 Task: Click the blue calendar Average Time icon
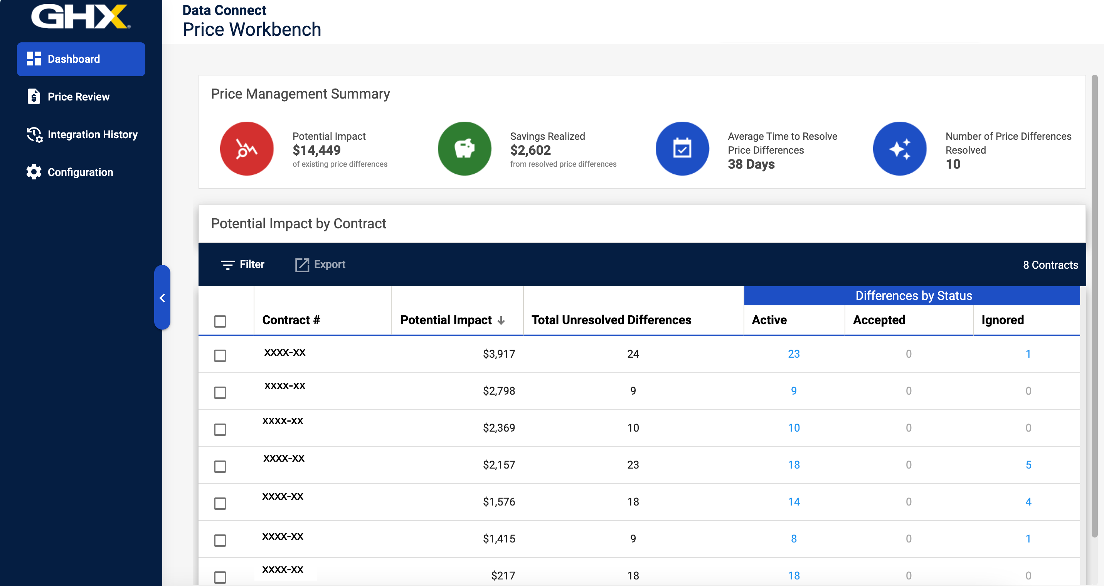[x=682, y=149]
